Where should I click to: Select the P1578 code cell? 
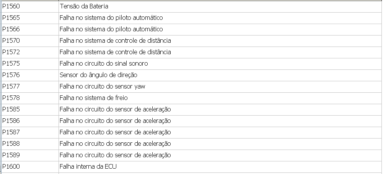click(11, 98)
